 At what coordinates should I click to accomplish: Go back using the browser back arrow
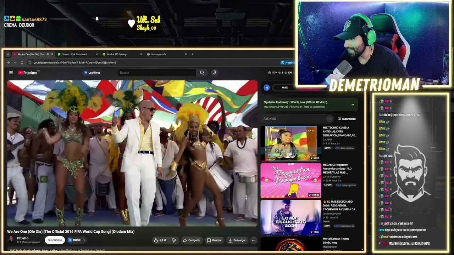9,63
